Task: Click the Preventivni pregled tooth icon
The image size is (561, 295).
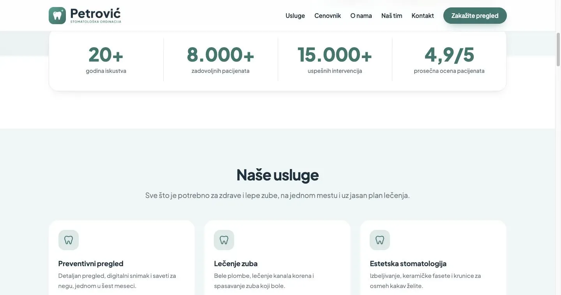Action: [69, 240]
